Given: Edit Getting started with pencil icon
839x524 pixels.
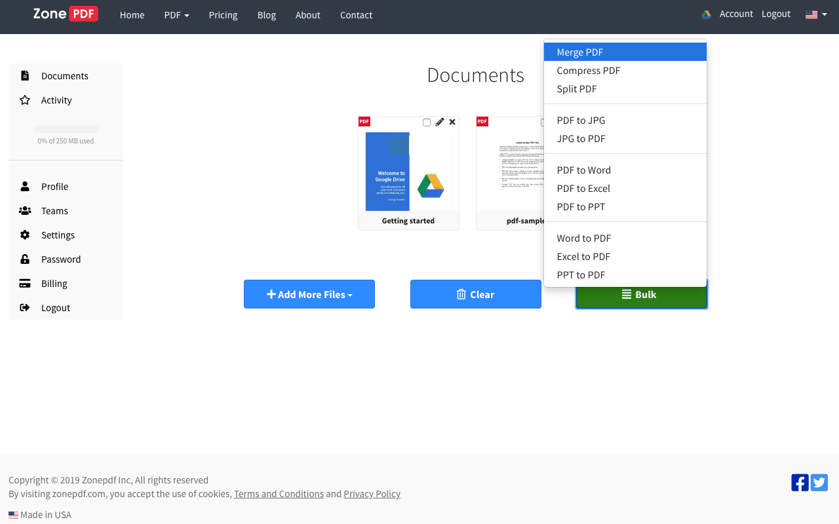Looking at the screenshot, I should tap(440, 122).
